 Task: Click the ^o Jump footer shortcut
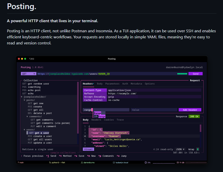click(x=122, y=156)
